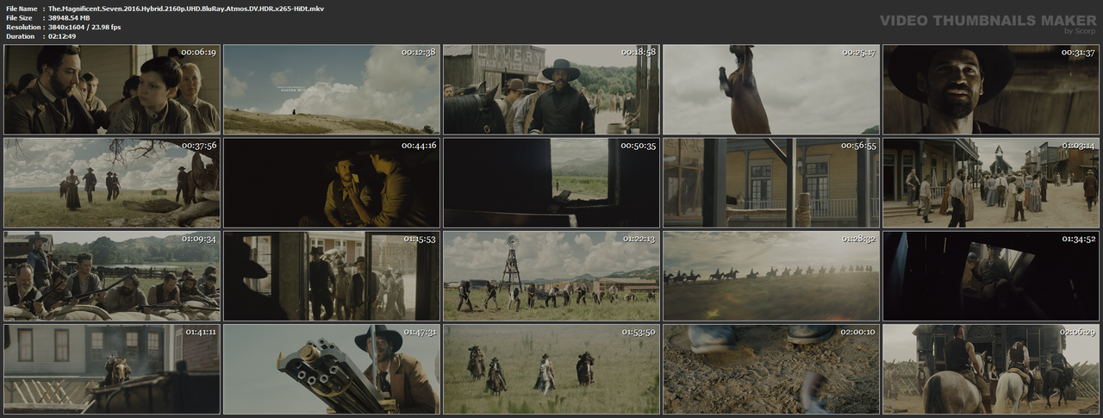Open the riflemen thumbnail at 01:09:34
The image size is (1103, 418).
point(112,275)
